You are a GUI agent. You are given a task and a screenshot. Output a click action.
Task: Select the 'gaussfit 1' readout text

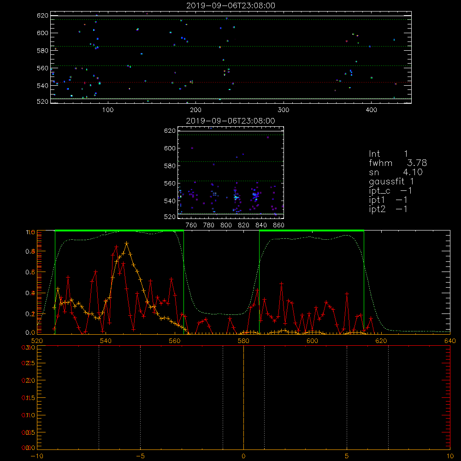[391, 182]
